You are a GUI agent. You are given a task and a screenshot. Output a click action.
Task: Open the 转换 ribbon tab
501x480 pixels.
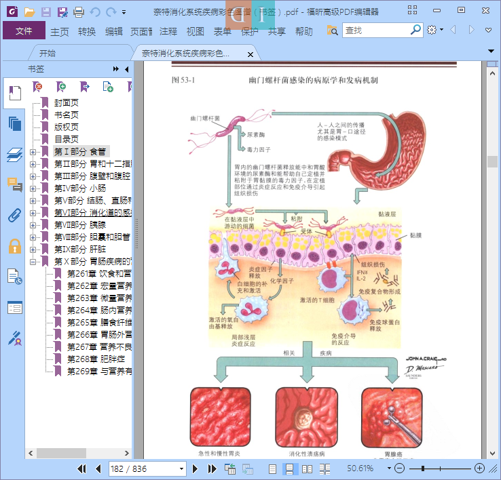coord(87,31)
